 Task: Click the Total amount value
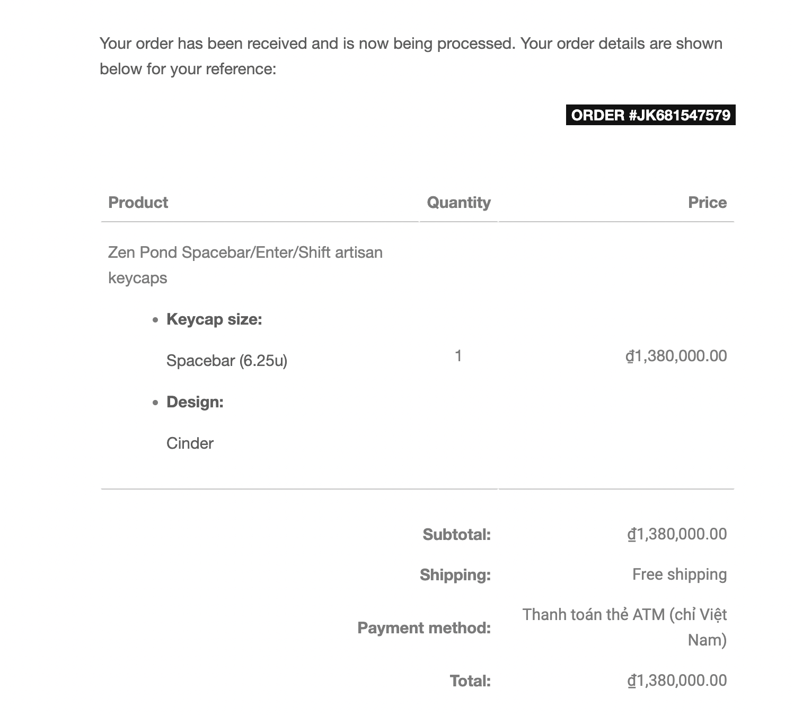(x=677, y=681)
